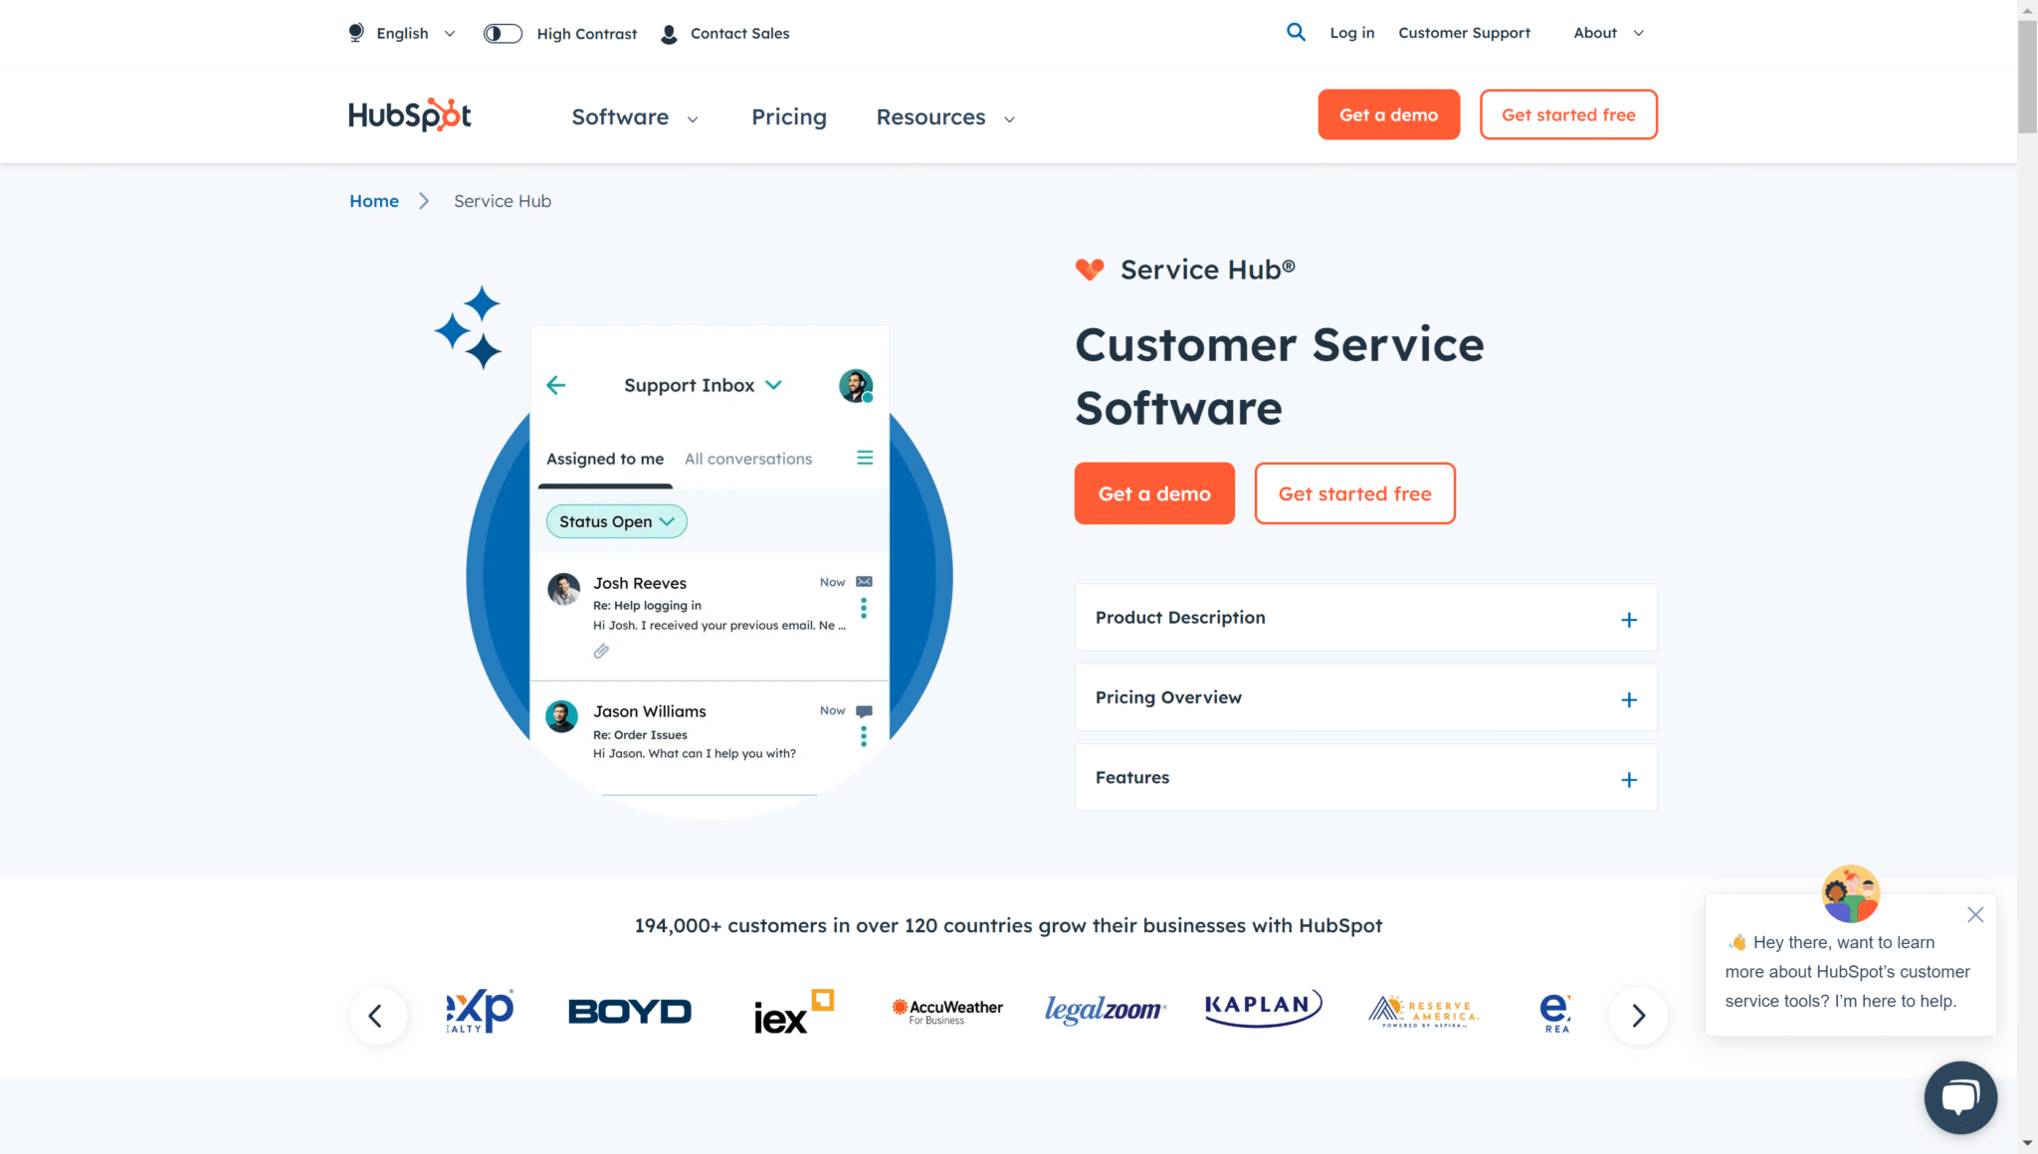Viewport: 2038px width, 1154px height.
Task: Open the kebab menu for Jason Williams
Action: point(864,736)
